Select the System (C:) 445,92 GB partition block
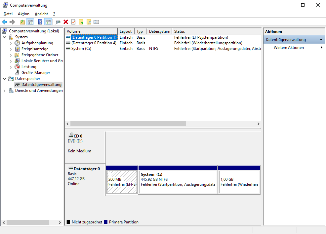The width and height of the screenshot is (326, 234). click(x=178, y=182)
